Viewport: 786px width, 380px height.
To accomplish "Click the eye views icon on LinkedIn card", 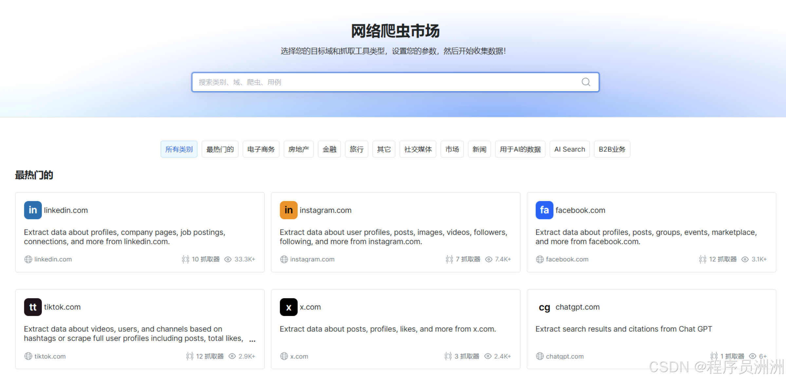I will click(228, 259).
